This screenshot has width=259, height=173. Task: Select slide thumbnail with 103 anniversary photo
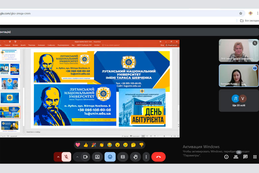[x=10, y=84]
